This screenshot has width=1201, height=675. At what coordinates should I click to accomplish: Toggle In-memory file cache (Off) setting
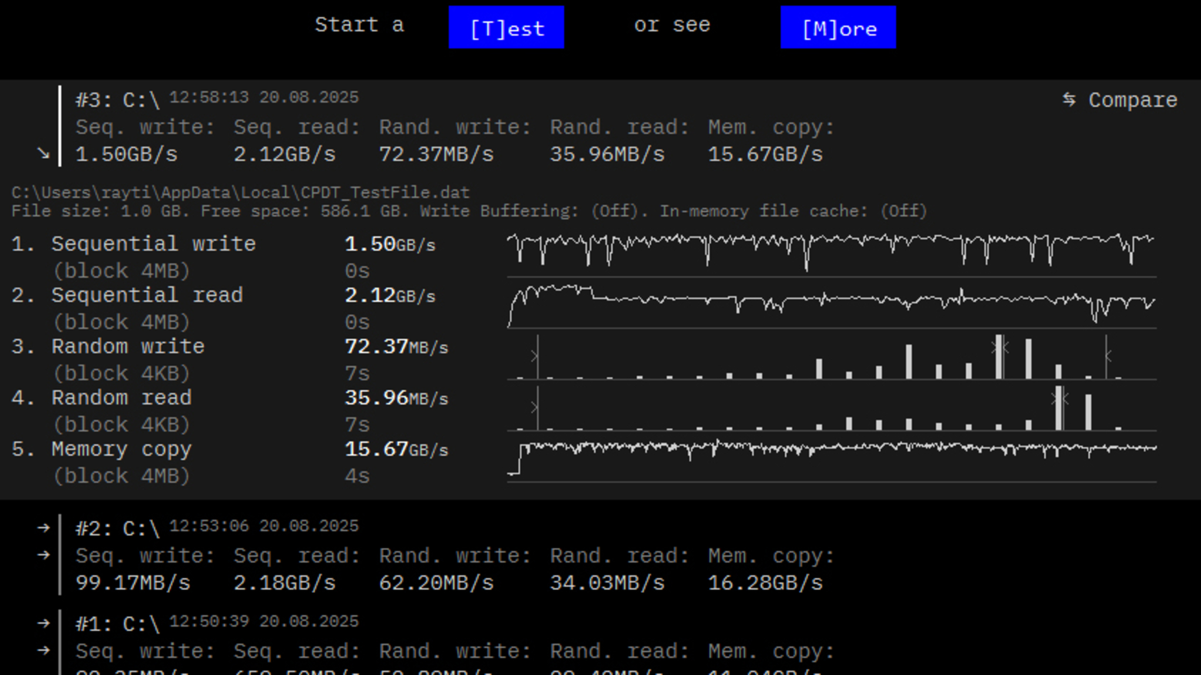coord(903,211)
